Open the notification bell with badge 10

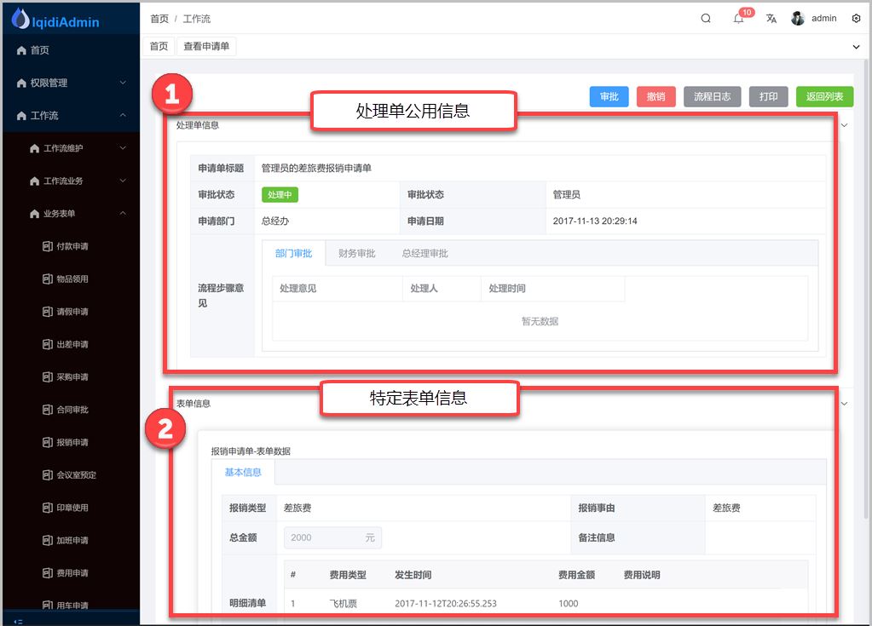click(738, 19)
